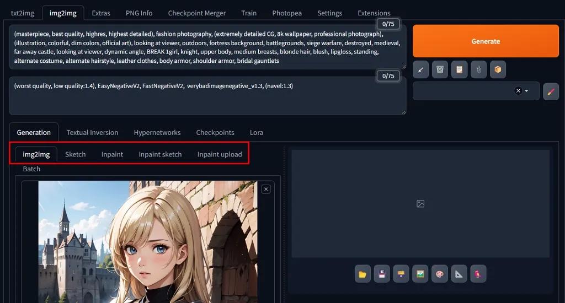The height and width of the screenshot is (303, 565).
Task: Switch to the Inpaint upload tab
Action: coord(220,154)
